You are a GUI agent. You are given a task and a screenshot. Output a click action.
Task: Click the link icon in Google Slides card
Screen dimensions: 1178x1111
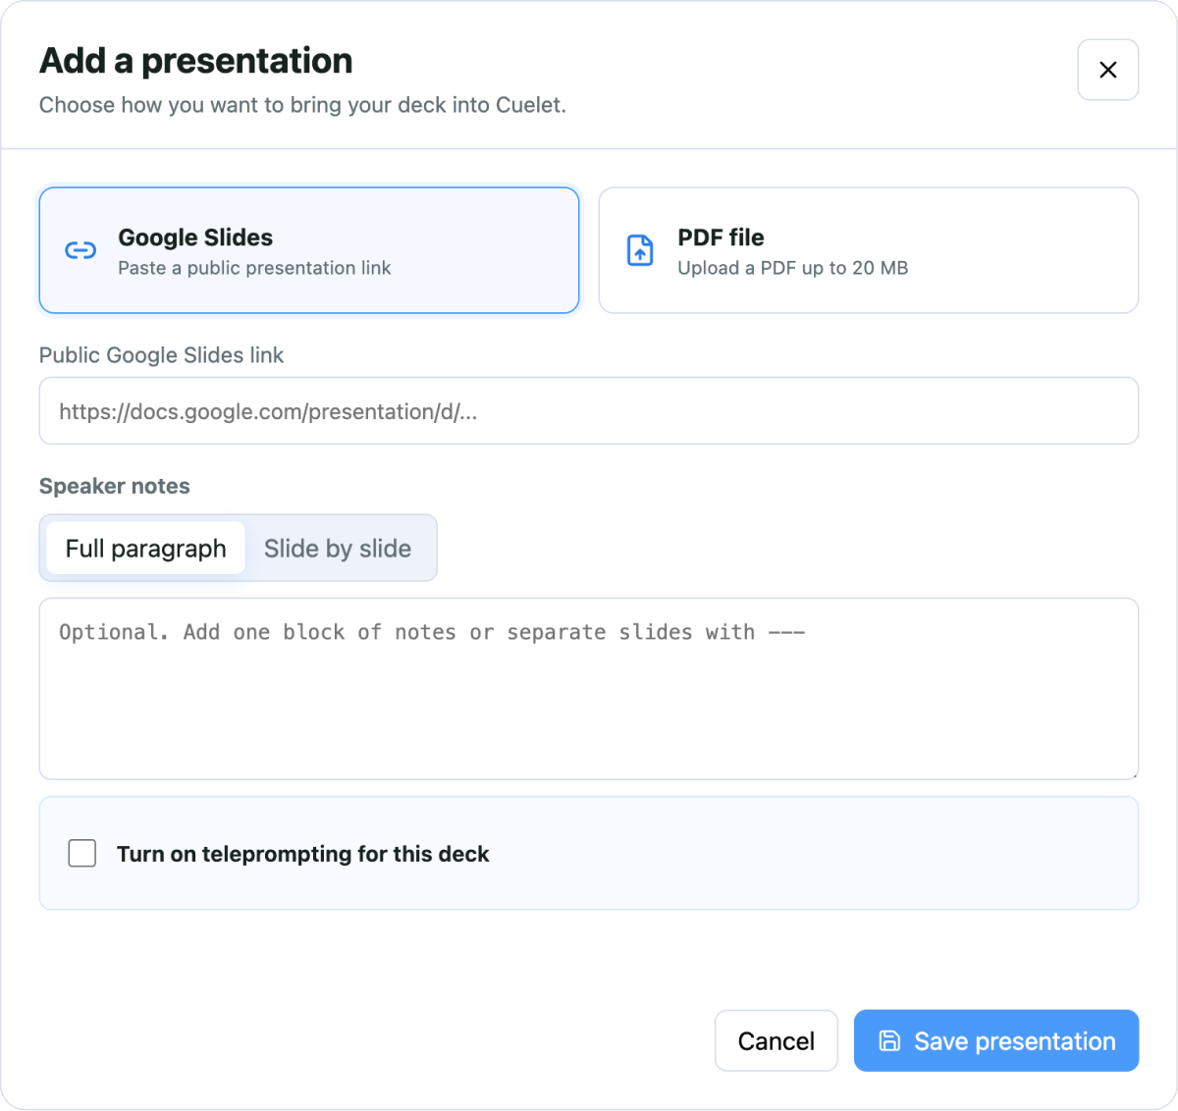[x=80, y=250]
